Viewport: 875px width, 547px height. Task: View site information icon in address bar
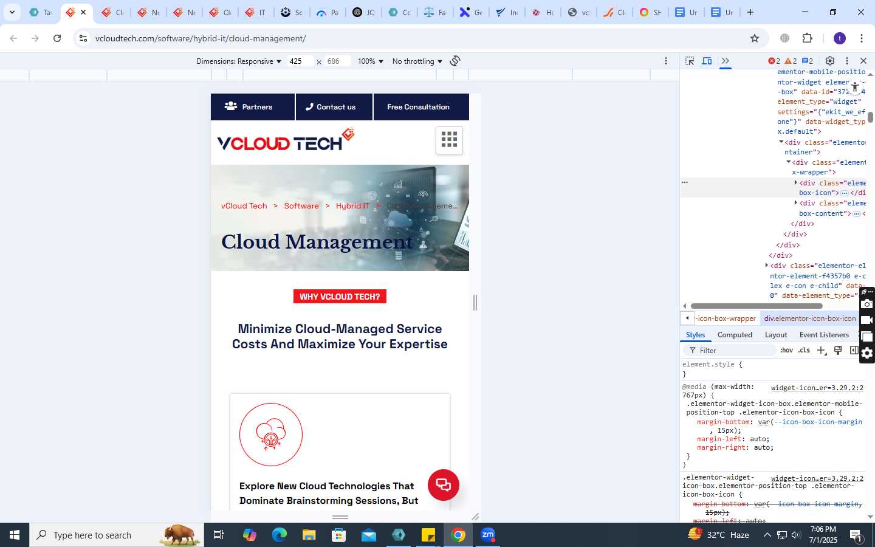point(83,38)
